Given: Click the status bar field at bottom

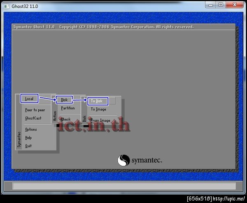Looking at the screenshot, I should coord(124,186).
